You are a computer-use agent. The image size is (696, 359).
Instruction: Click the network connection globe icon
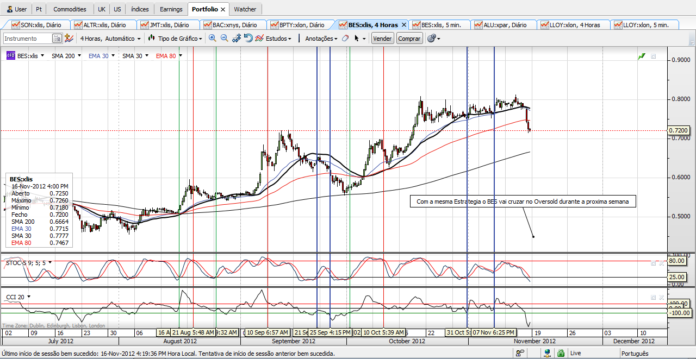pyautogui.click(x=547, y=353)
